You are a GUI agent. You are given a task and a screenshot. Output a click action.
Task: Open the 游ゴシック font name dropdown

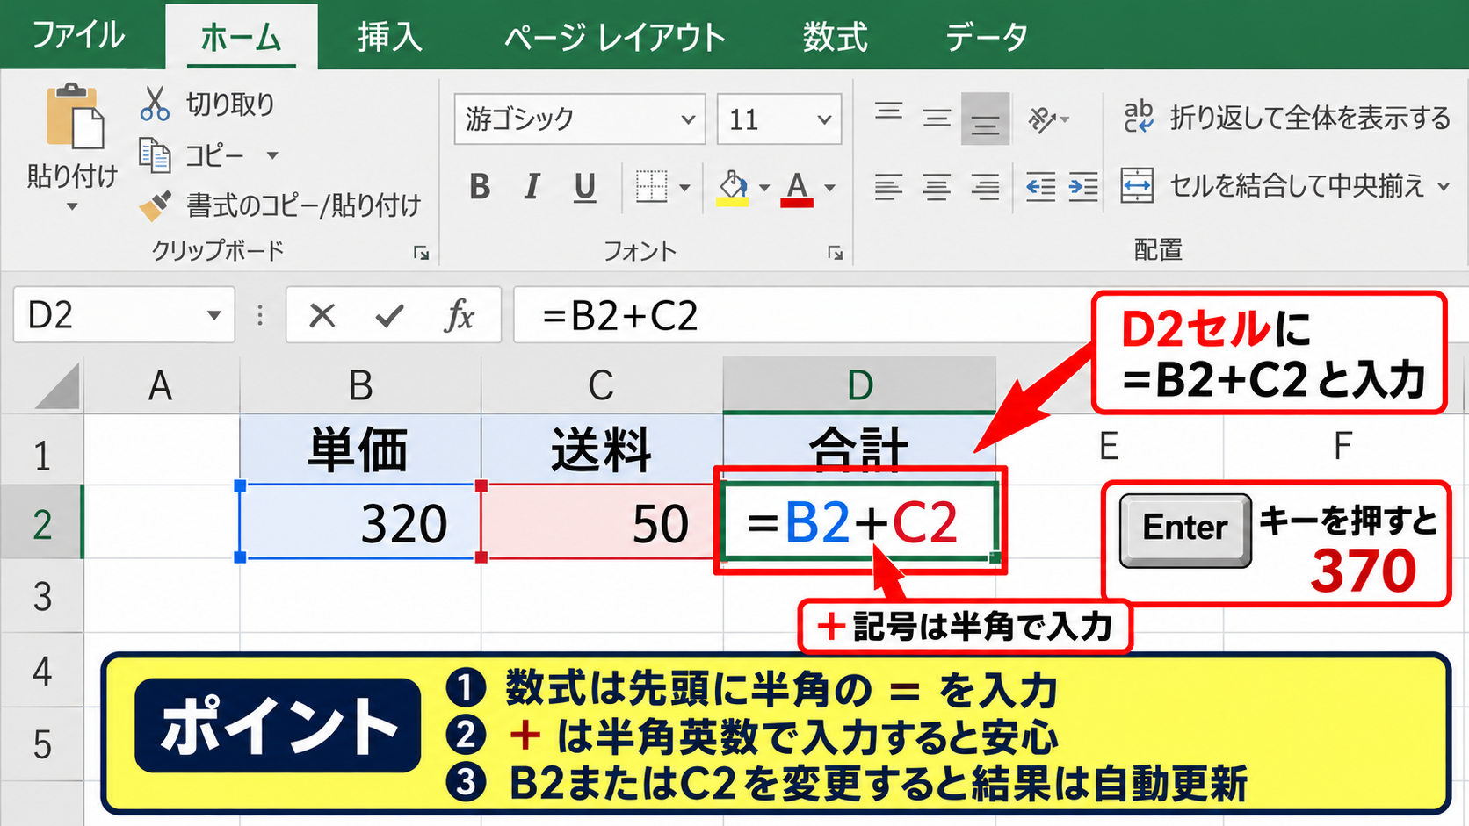point(688,119)
